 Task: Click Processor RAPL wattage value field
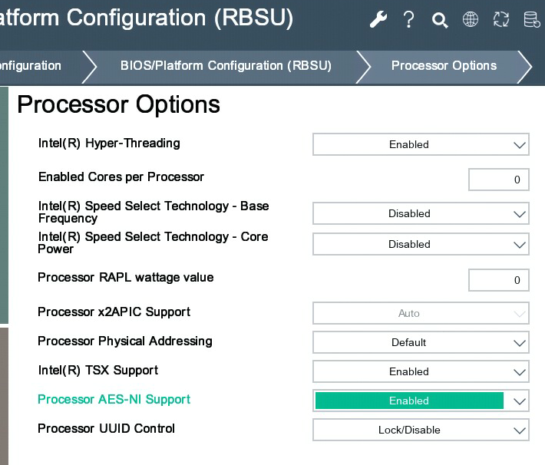pos(499,280)
